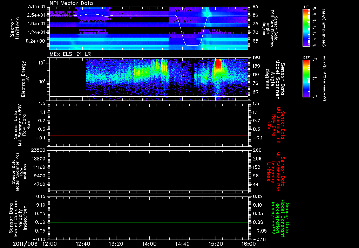Screen dimensions: 359x248
Task: Click the 9400 scanner position tick label
Action: pos(40,176)
